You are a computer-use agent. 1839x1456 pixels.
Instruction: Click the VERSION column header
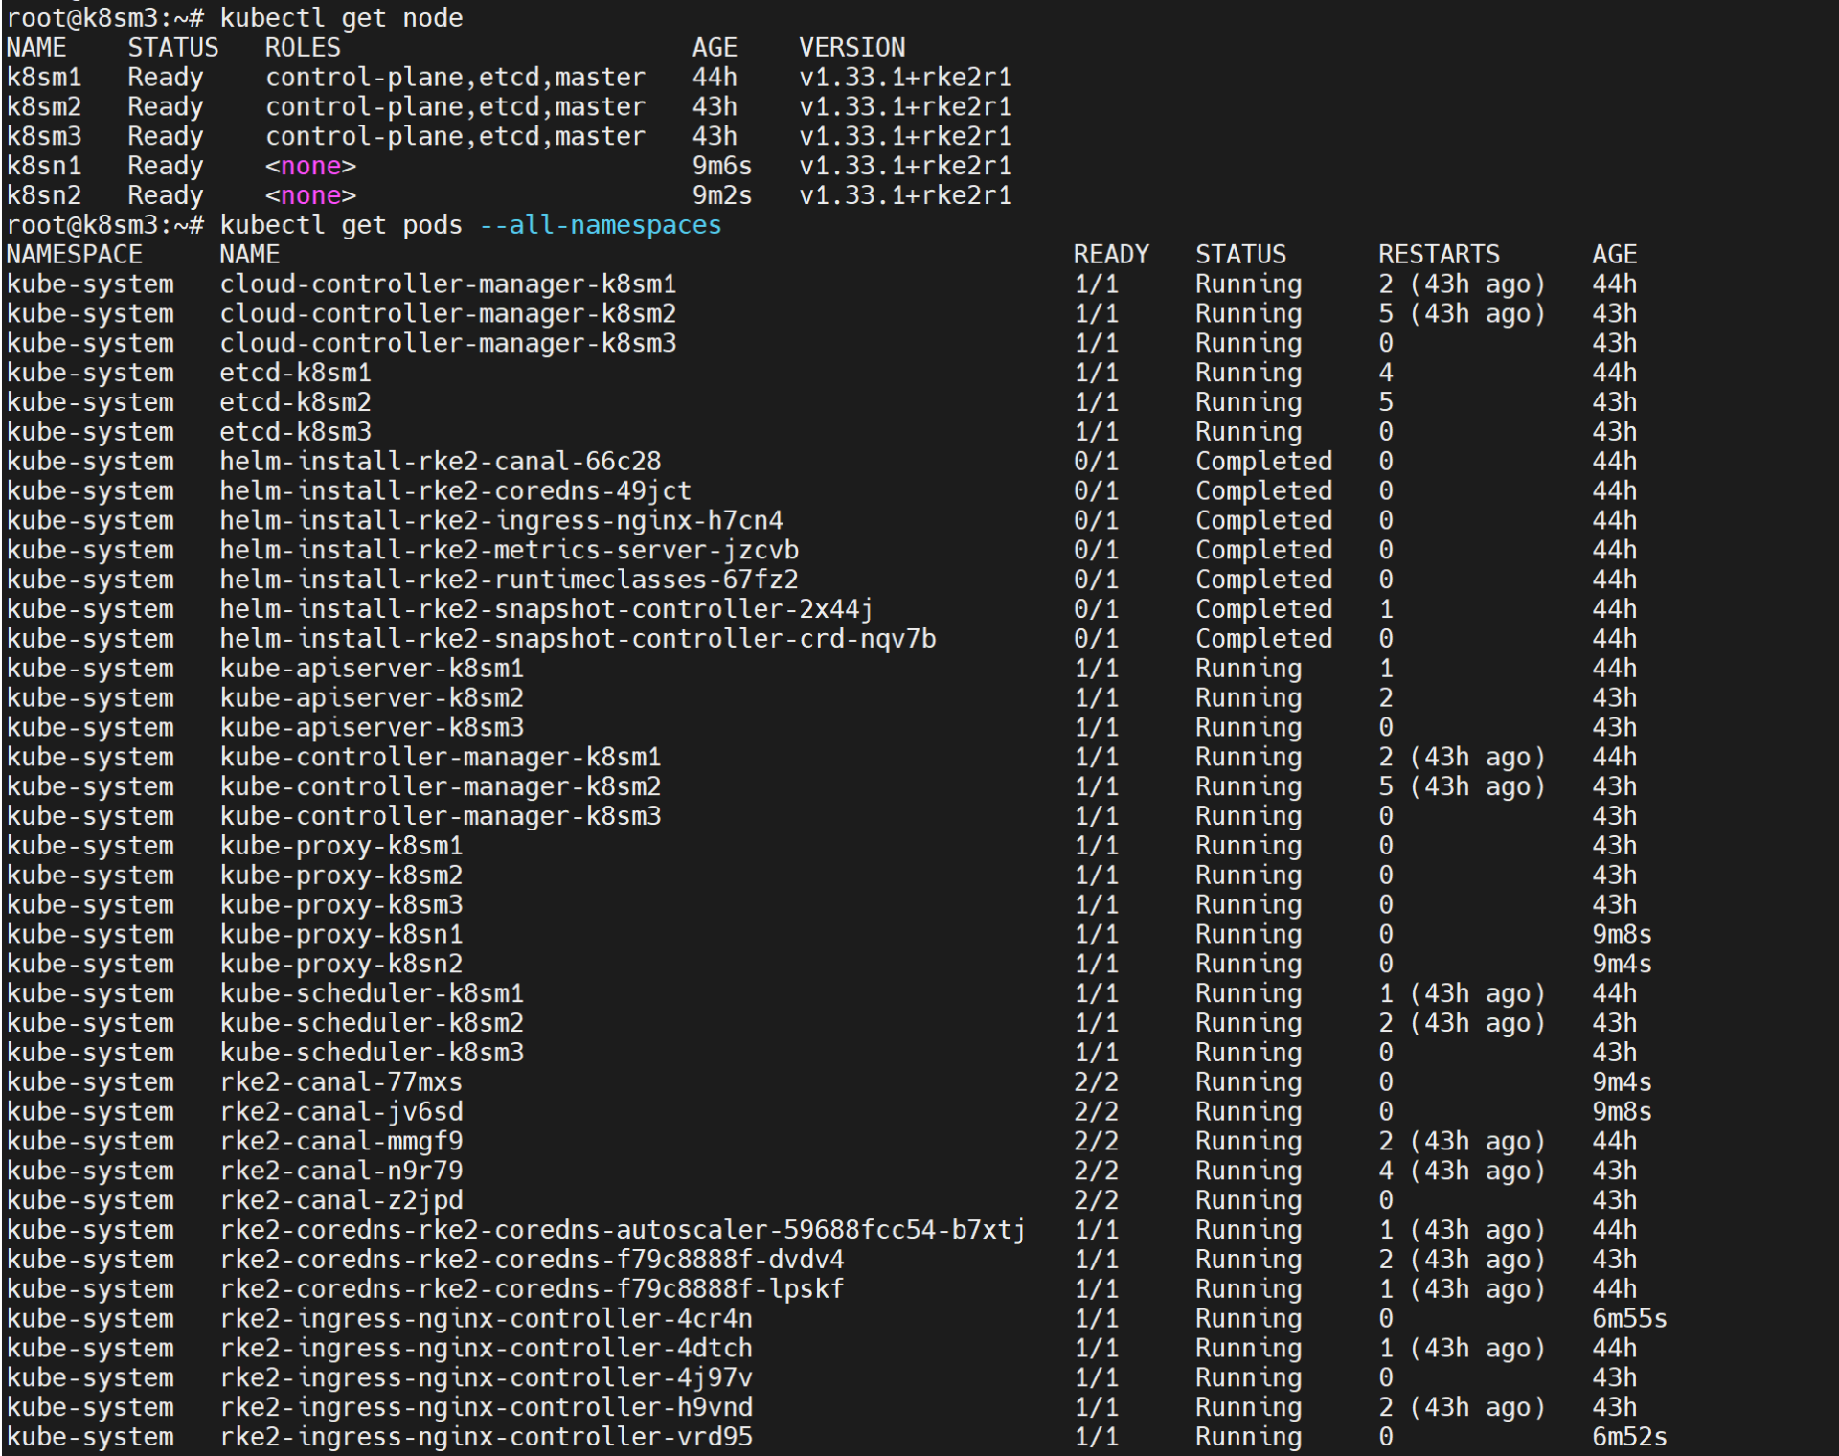click(x=851, y=48)
